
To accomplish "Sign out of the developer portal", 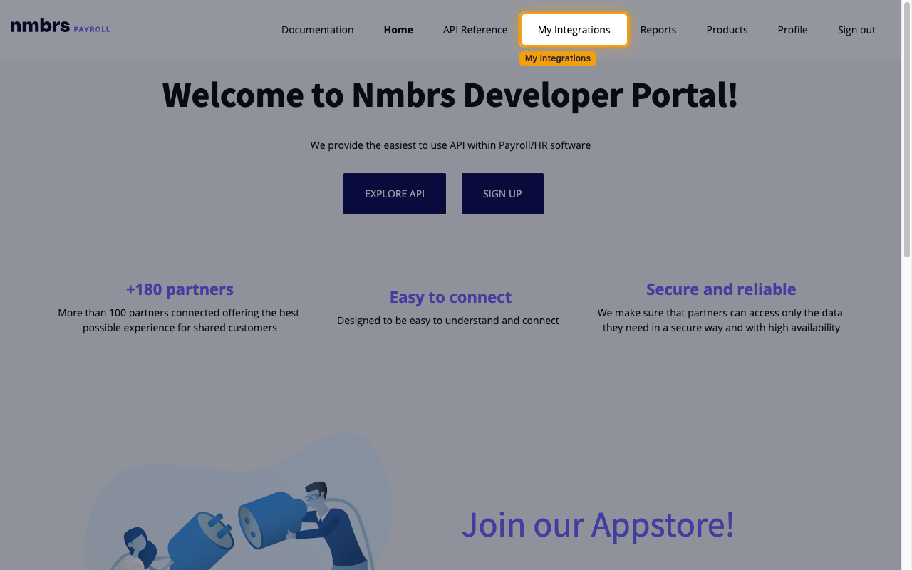I will click(x=856, y=30).
